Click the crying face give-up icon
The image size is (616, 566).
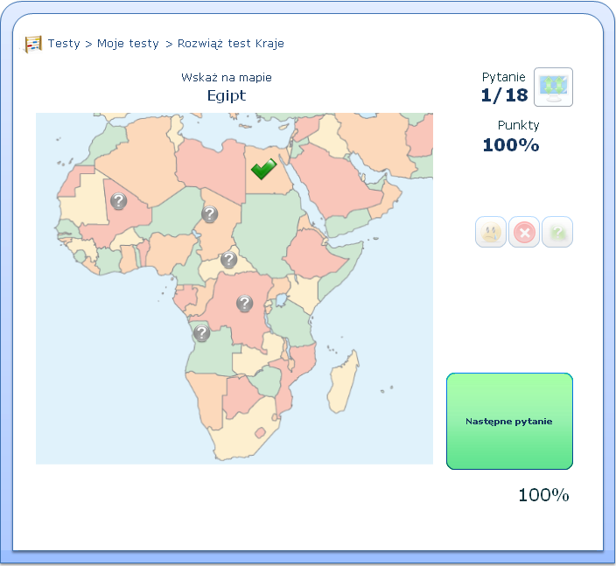tap(491, 232)
